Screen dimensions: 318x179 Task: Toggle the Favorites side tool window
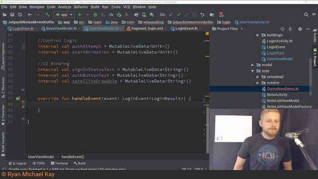click(x=3, y=115)
